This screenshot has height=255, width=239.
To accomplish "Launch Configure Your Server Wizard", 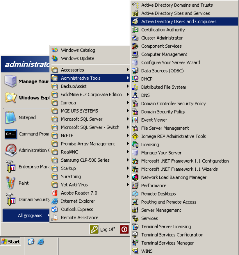I will (x=184, y=62).
